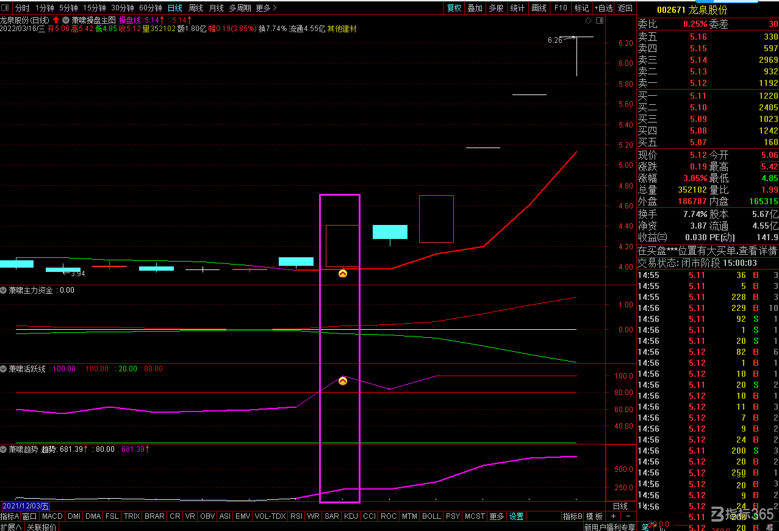Select the MCST indicator
This screenshot has height=531, width=779.
(x=475, y=516)
